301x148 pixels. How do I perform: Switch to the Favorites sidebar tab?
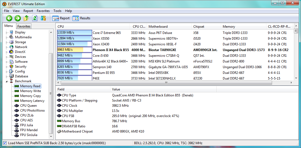tap(24, 26)
